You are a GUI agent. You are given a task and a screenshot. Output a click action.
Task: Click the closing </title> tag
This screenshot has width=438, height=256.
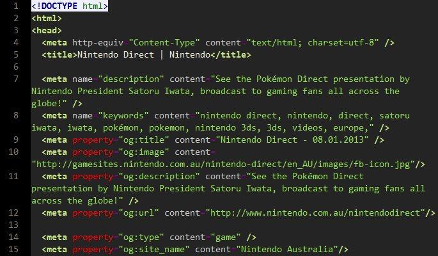click(231, 55)
